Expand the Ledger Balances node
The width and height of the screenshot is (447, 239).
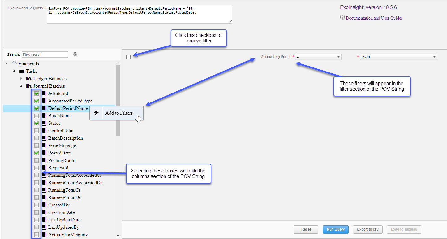coord(21,79)
